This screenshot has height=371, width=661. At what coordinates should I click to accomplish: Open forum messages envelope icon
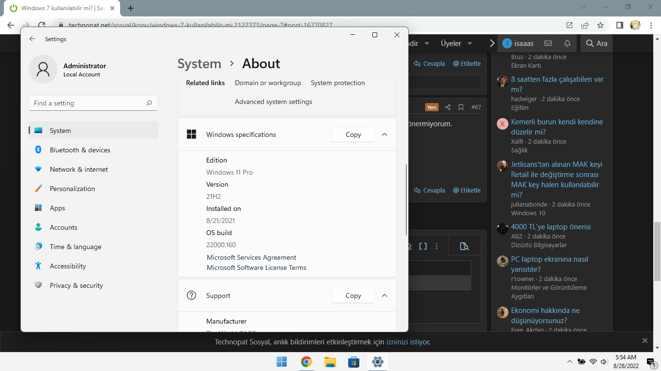(x=548, y=44)
